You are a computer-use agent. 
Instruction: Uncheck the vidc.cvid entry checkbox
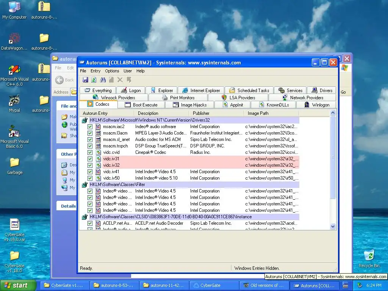pyautogui.click(x=90, y=152)
